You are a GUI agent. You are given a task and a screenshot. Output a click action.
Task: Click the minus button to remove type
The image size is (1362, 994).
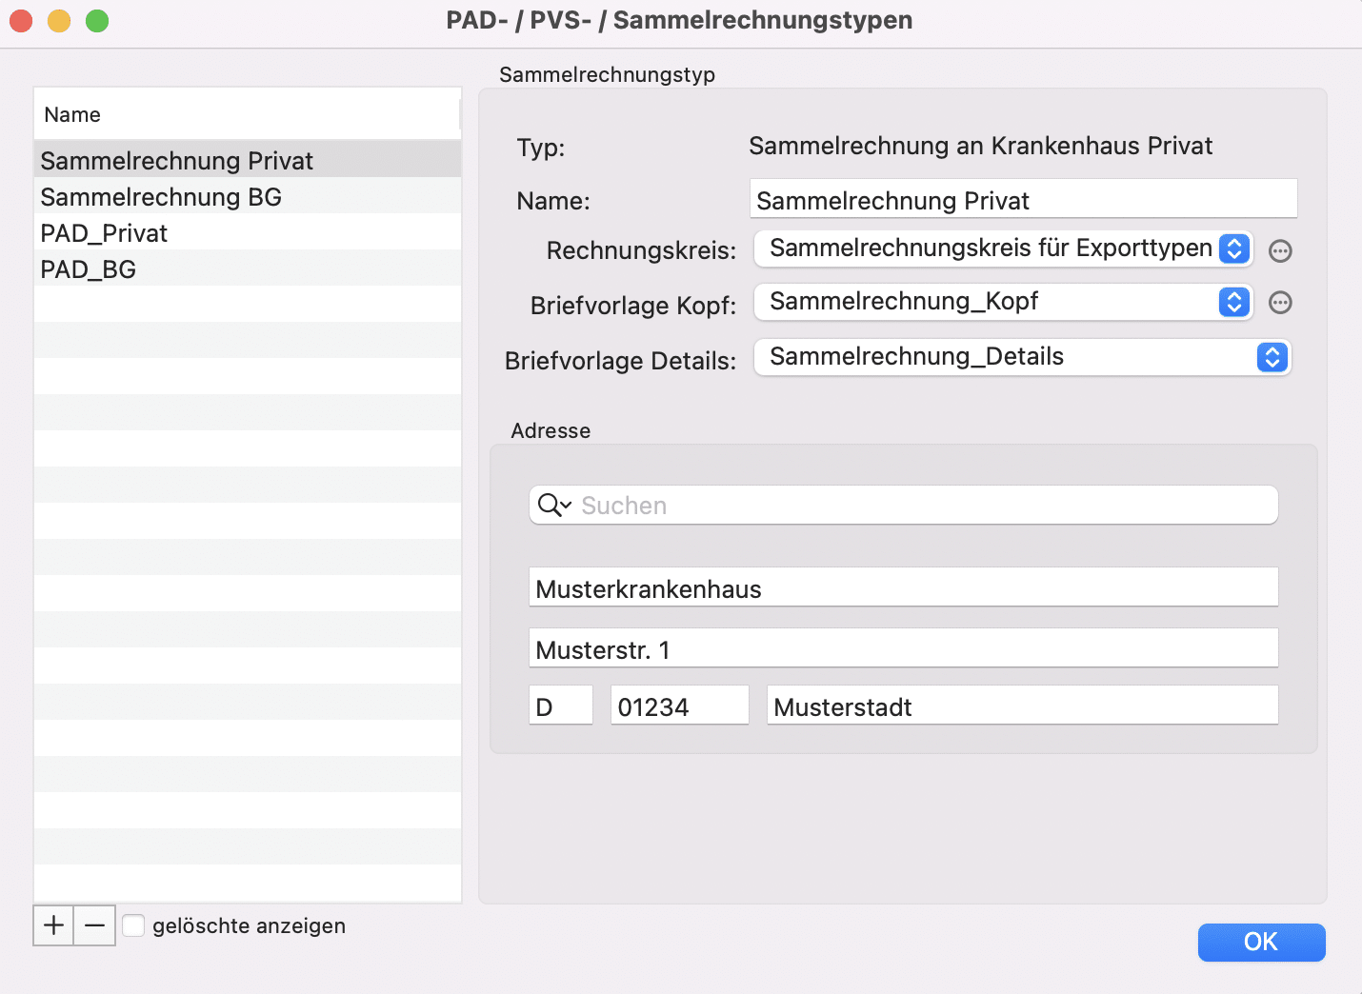click(95, 925)
